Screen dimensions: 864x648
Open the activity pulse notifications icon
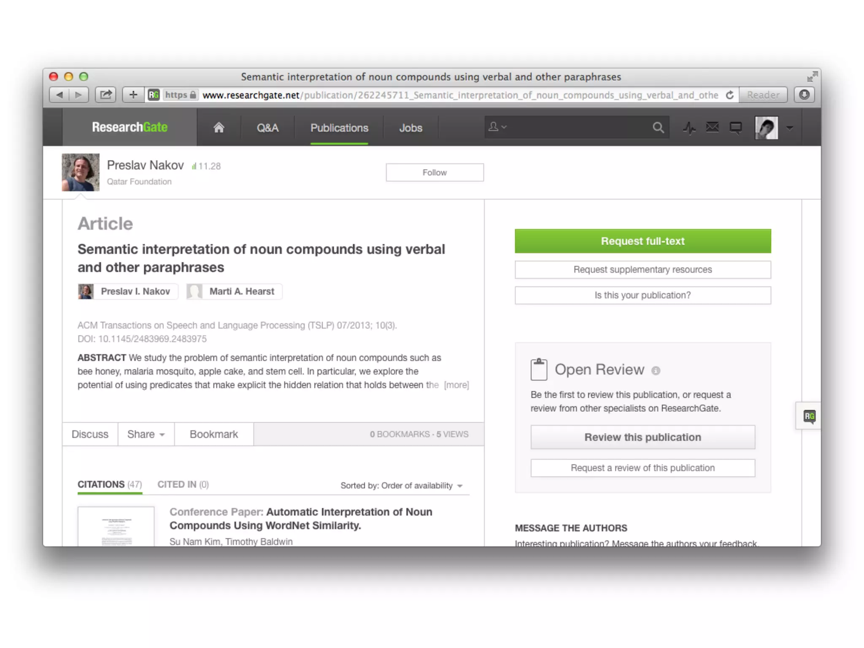pos(689,127)
